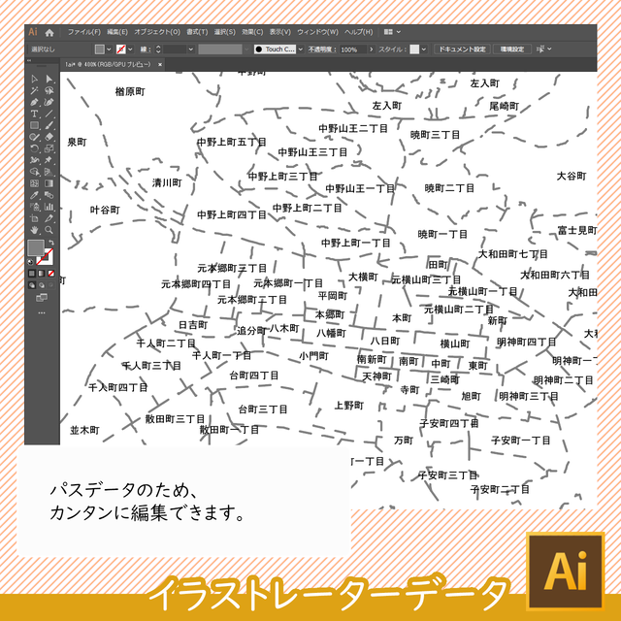Select the Gradient tool
The height and width of the screenshot is (621, 621).
(x=49, y=183)
